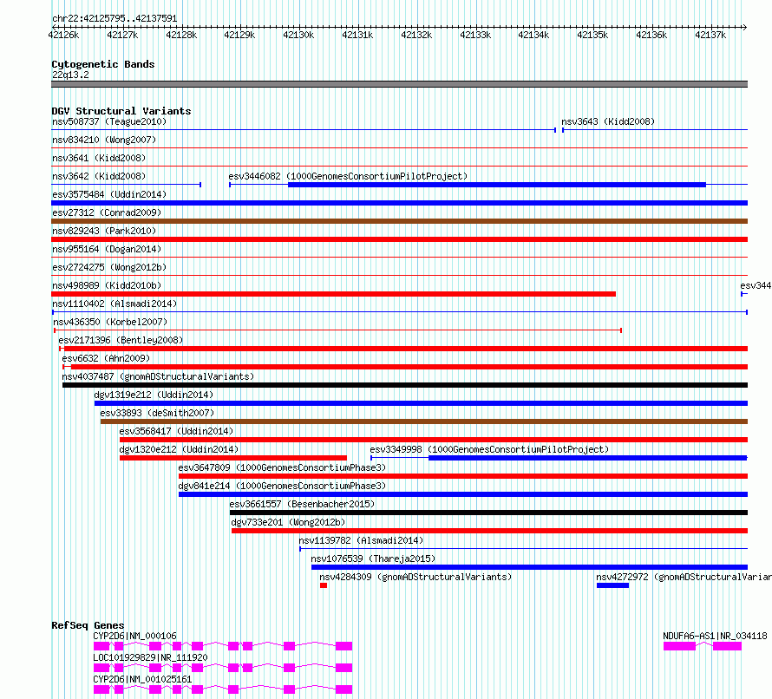Image resolution: width=772 pixels, height=699 pixels.
Task: Click the nsv508737 (Teague2010) variant label
Action: click(109, 121)
